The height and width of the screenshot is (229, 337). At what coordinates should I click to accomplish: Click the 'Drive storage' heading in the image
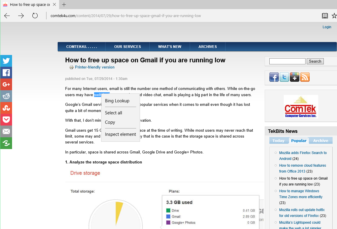(85, 173)
